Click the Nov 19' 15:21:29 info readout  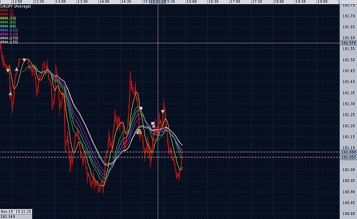[x=16, y=212]
